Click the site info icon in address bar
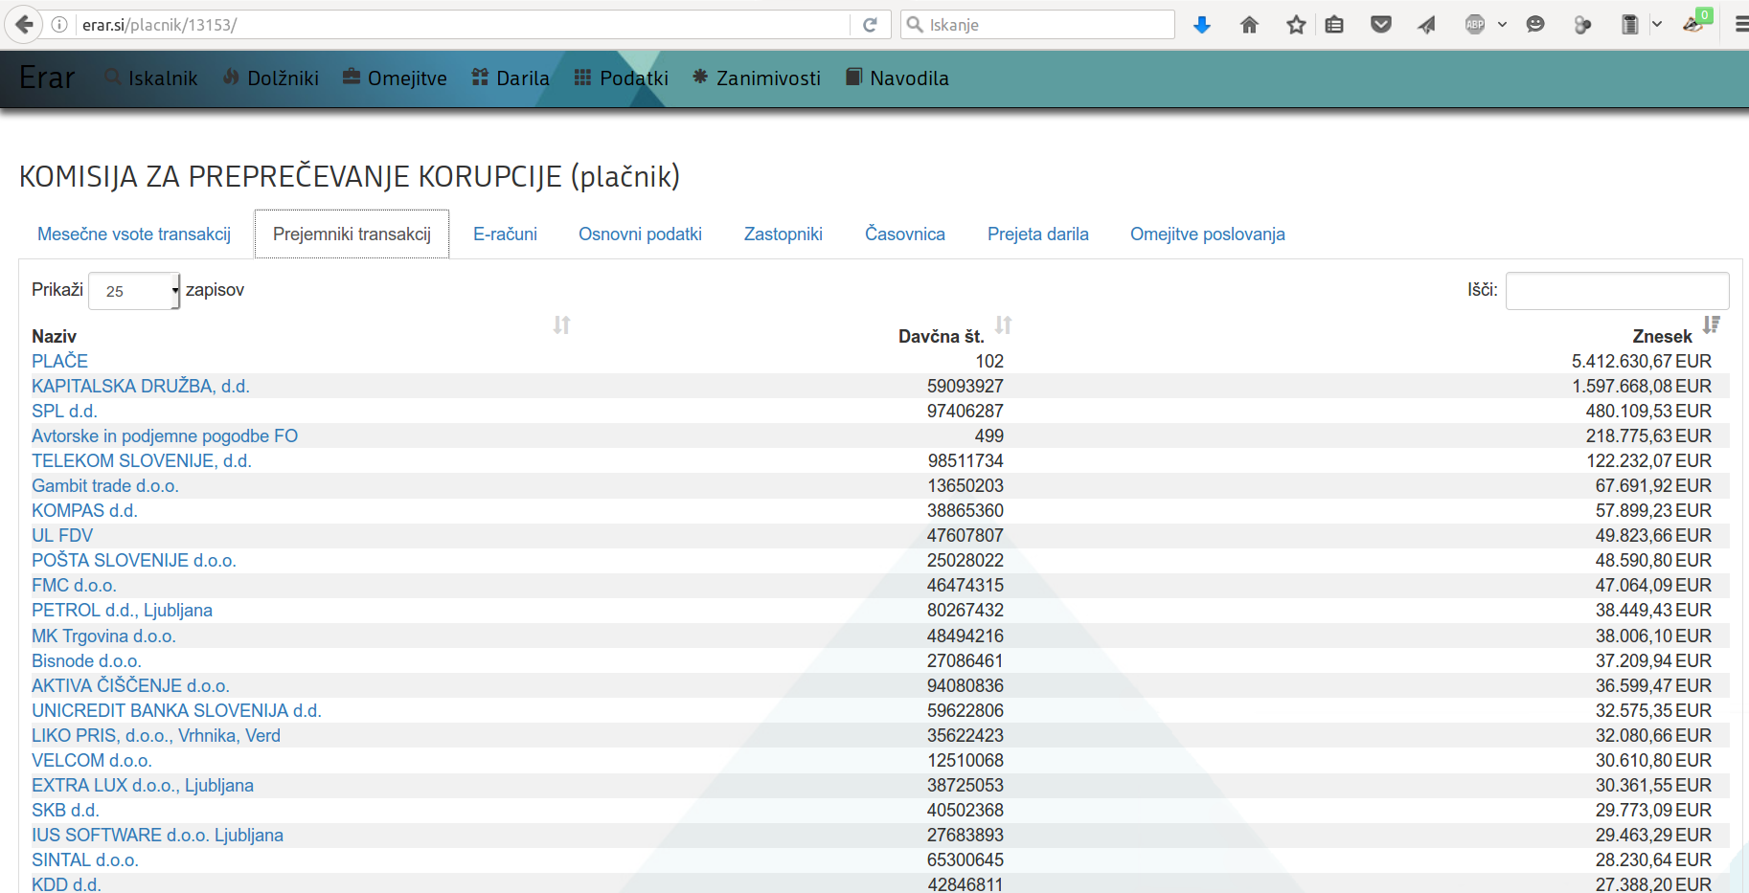This screenshot has width=1749, height=893. (59, 25)
